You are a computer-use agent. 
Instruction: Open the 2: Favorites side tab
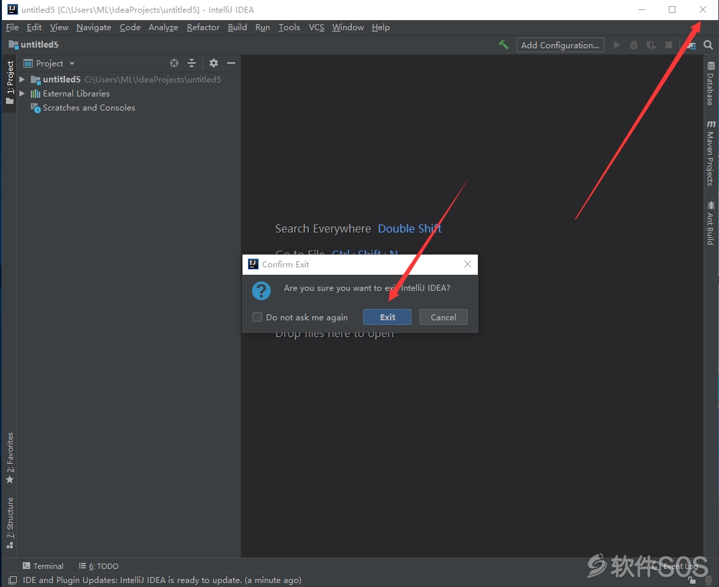[x=9, y=458]
